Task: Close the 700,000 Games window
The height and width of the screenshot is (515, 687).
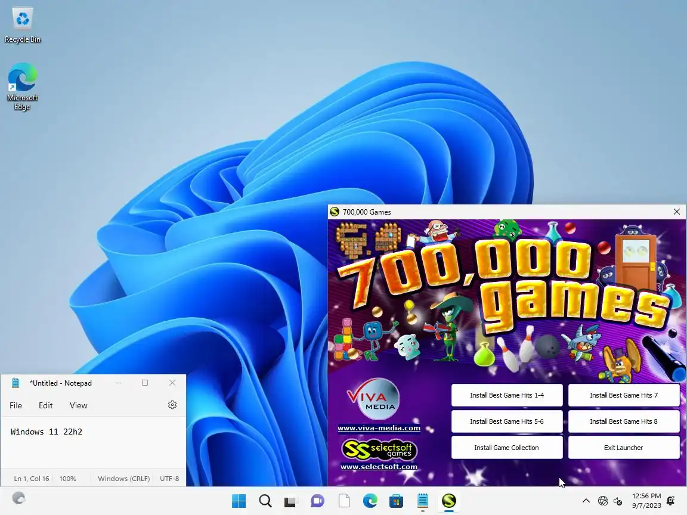Action: pyautogui.click(x=676, y=212)
